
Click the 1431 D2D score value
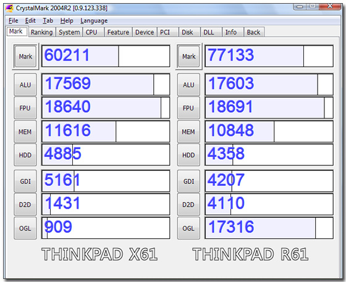pyautogui.click(x=62, y=203)
